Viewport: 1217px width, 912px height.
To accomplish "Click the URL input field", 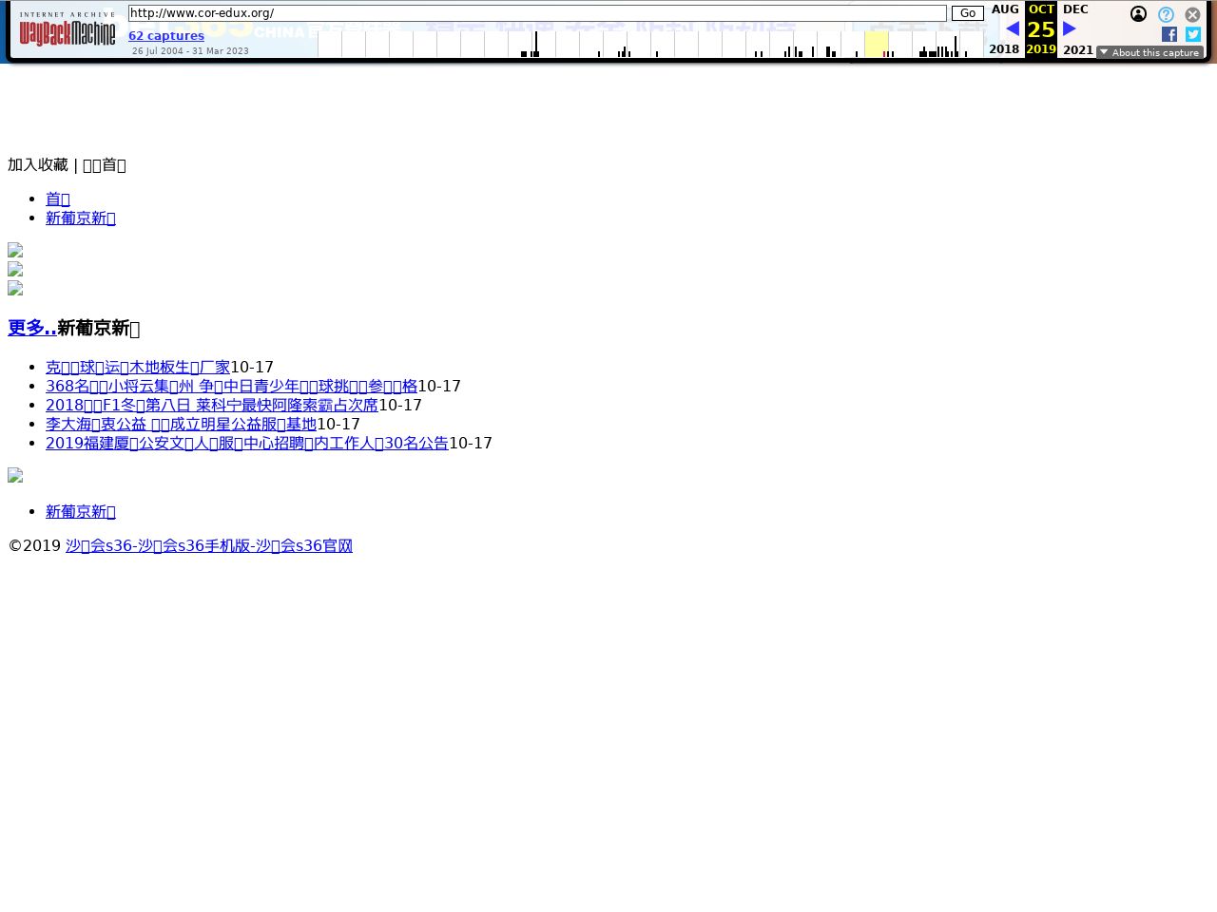I will tap(537, 13).
